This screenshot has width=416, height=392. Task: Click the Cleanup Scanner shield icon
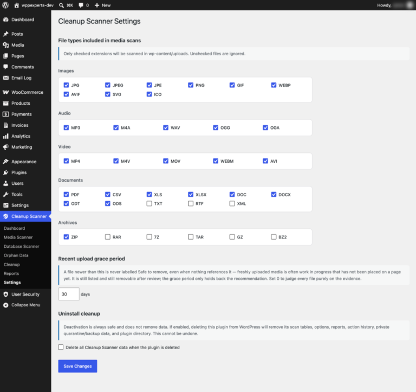coord(5,216)
